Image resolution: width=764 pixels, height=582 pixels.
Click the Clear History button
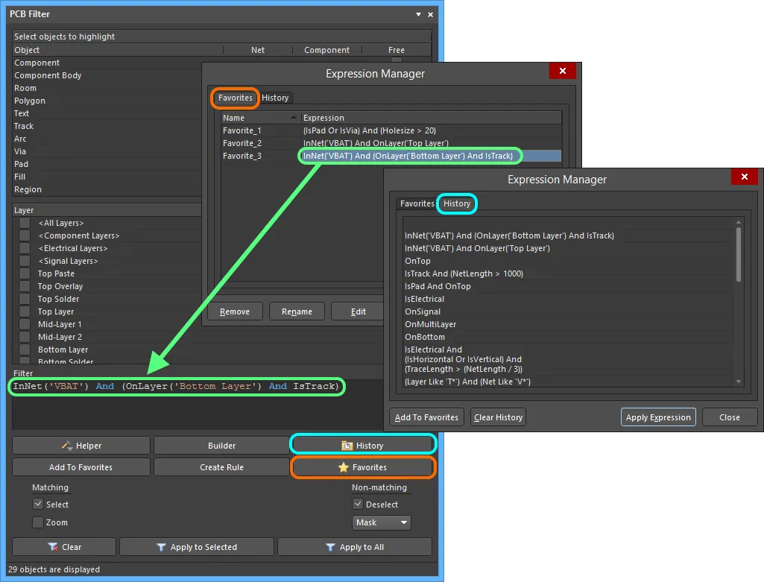click(498, 417)
